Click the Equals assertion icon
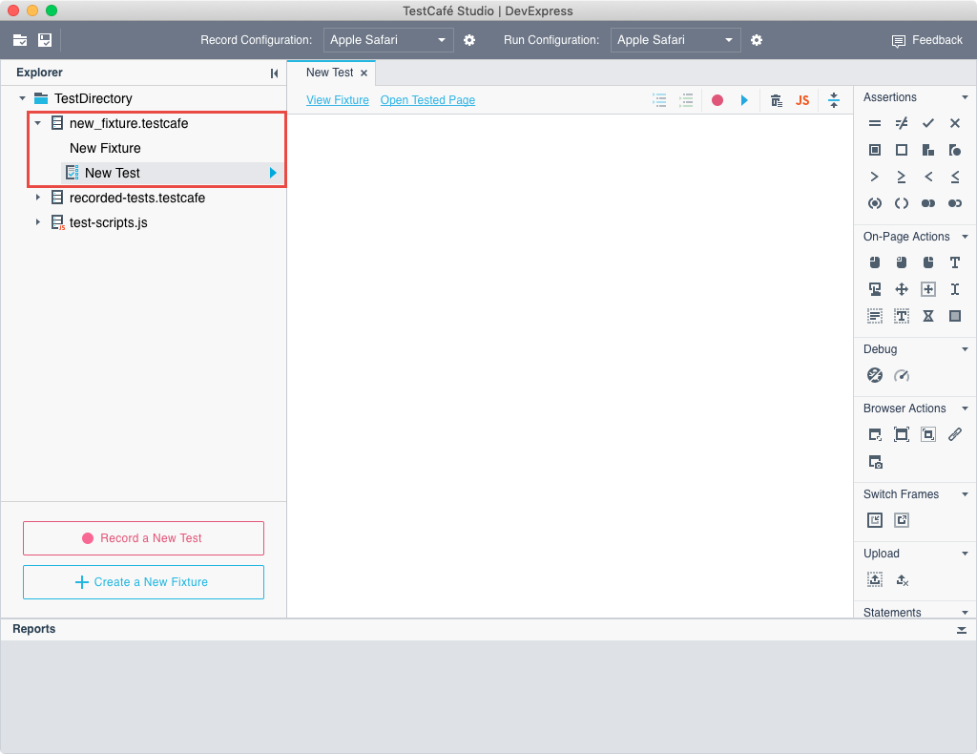 [x=875, y=123]
